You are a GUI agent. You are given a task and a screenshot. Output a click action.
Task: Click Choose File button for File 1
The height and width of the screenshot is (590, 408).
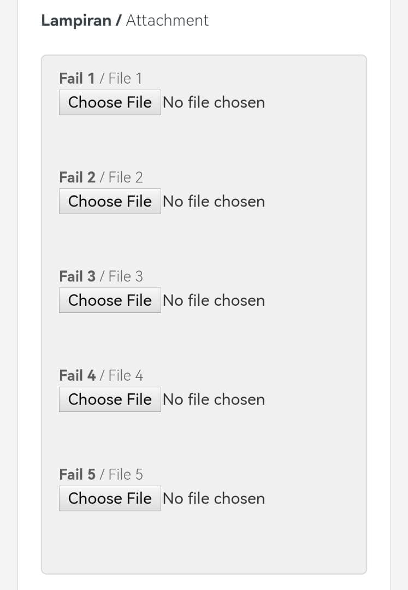pos(110,102)
